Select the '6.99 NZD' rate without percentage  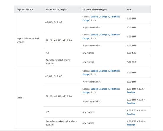click(x=132, y=53)
